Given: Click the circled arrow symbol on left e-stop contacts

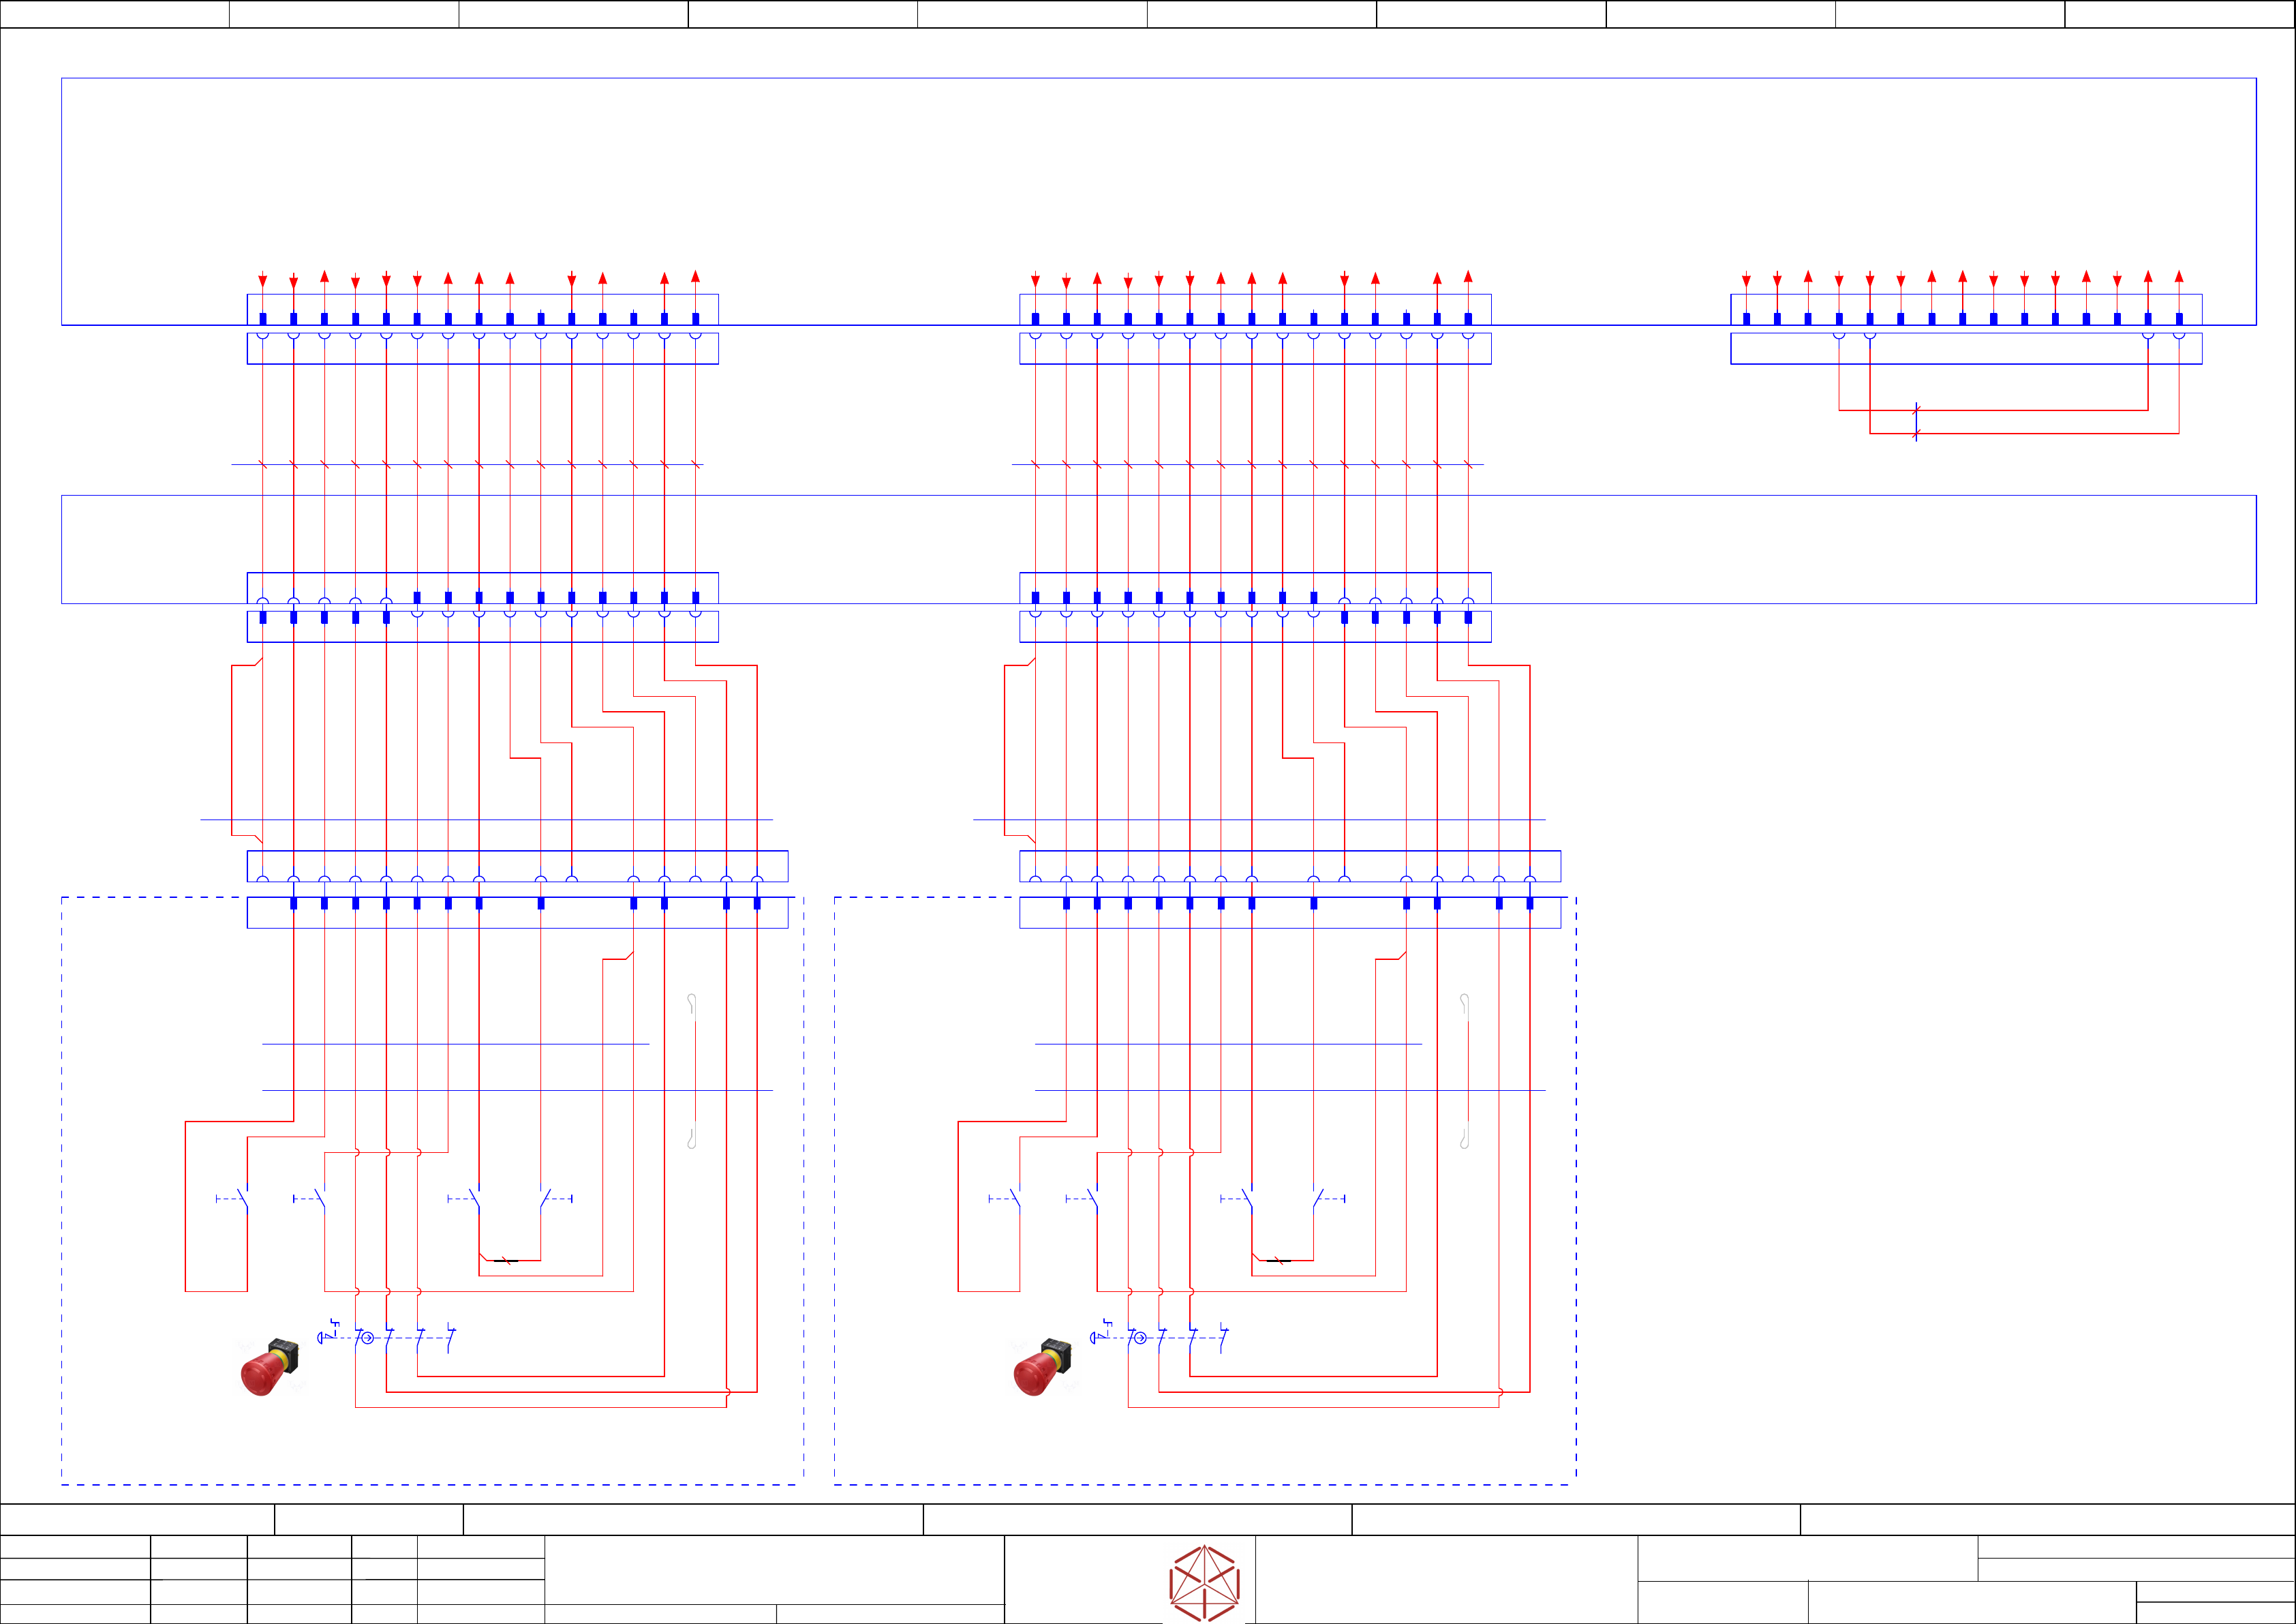Looking at the screenshot, I should click(x=367, y=1338).
